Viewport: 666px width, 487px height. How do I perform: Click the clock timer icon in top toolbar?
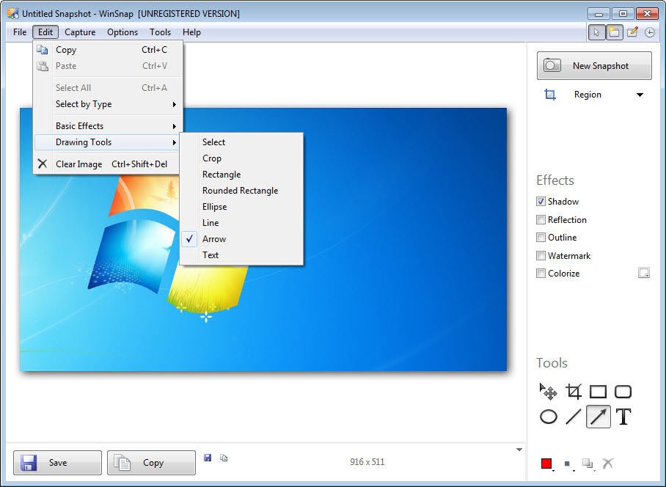(x=649, y=32)
